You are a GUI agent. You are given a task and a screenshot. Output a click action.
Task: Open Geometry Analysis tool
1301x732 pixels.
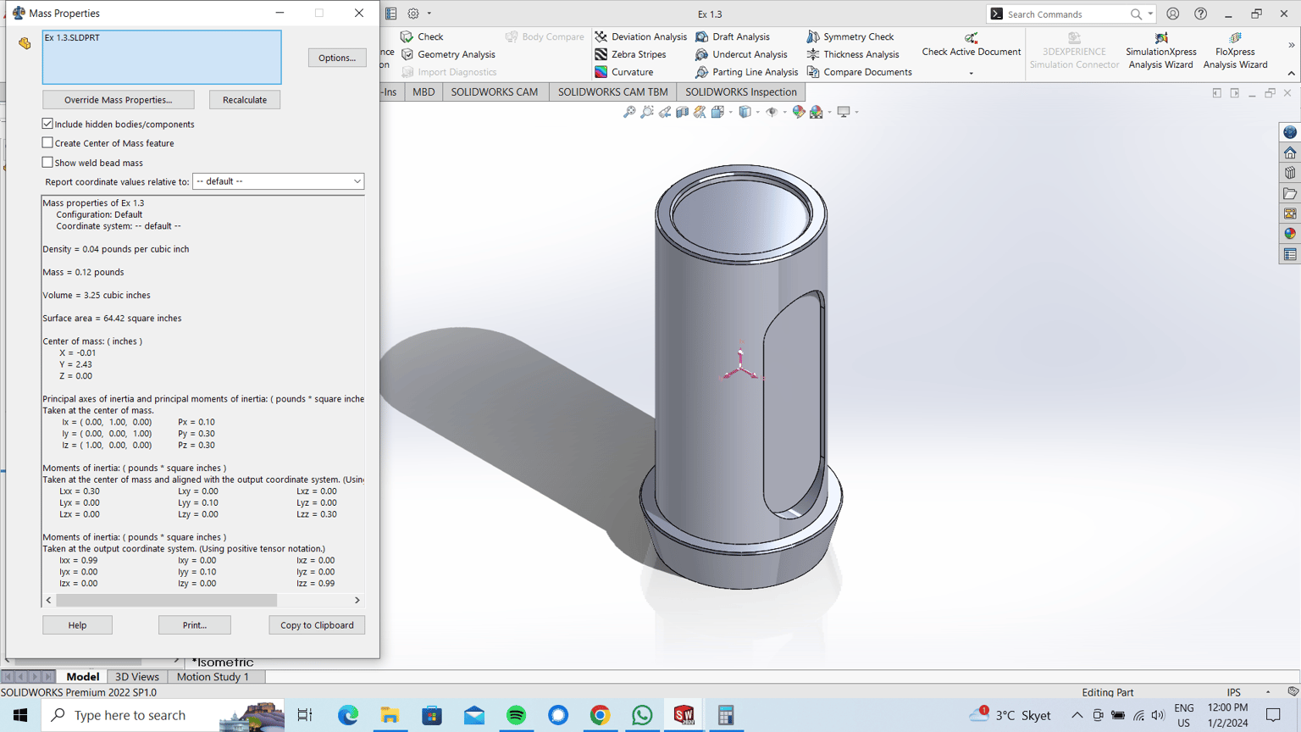coord(448,54)
